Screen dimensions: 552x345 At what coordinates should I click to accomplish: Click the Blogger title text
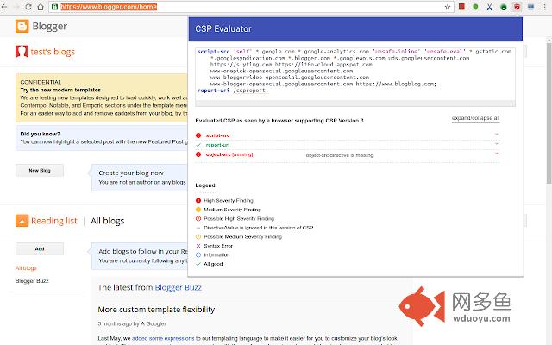50,26
